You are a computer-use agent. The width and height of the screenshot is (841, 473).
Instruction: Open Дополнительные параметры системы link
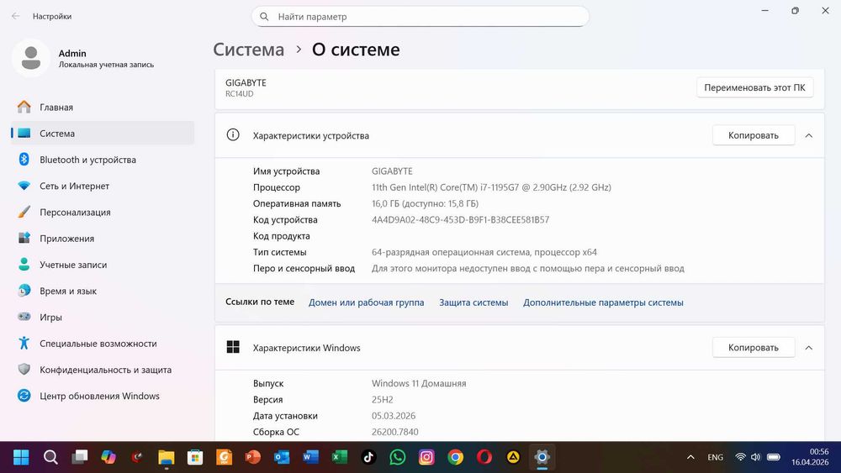click(x=603, y=302)
